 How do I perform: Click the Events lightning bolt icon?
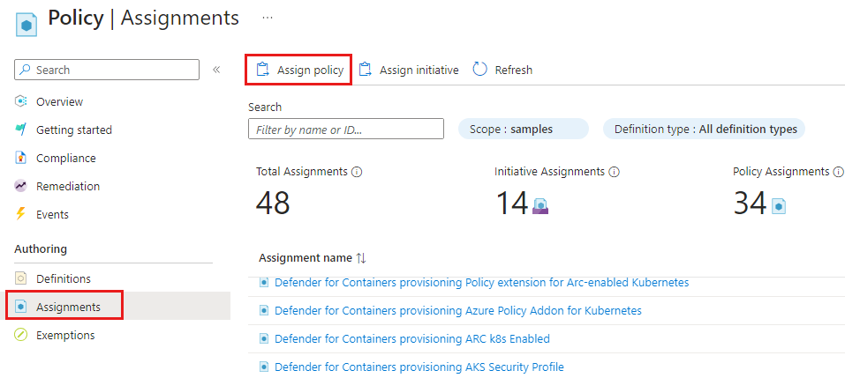click(x=21, y=214)
